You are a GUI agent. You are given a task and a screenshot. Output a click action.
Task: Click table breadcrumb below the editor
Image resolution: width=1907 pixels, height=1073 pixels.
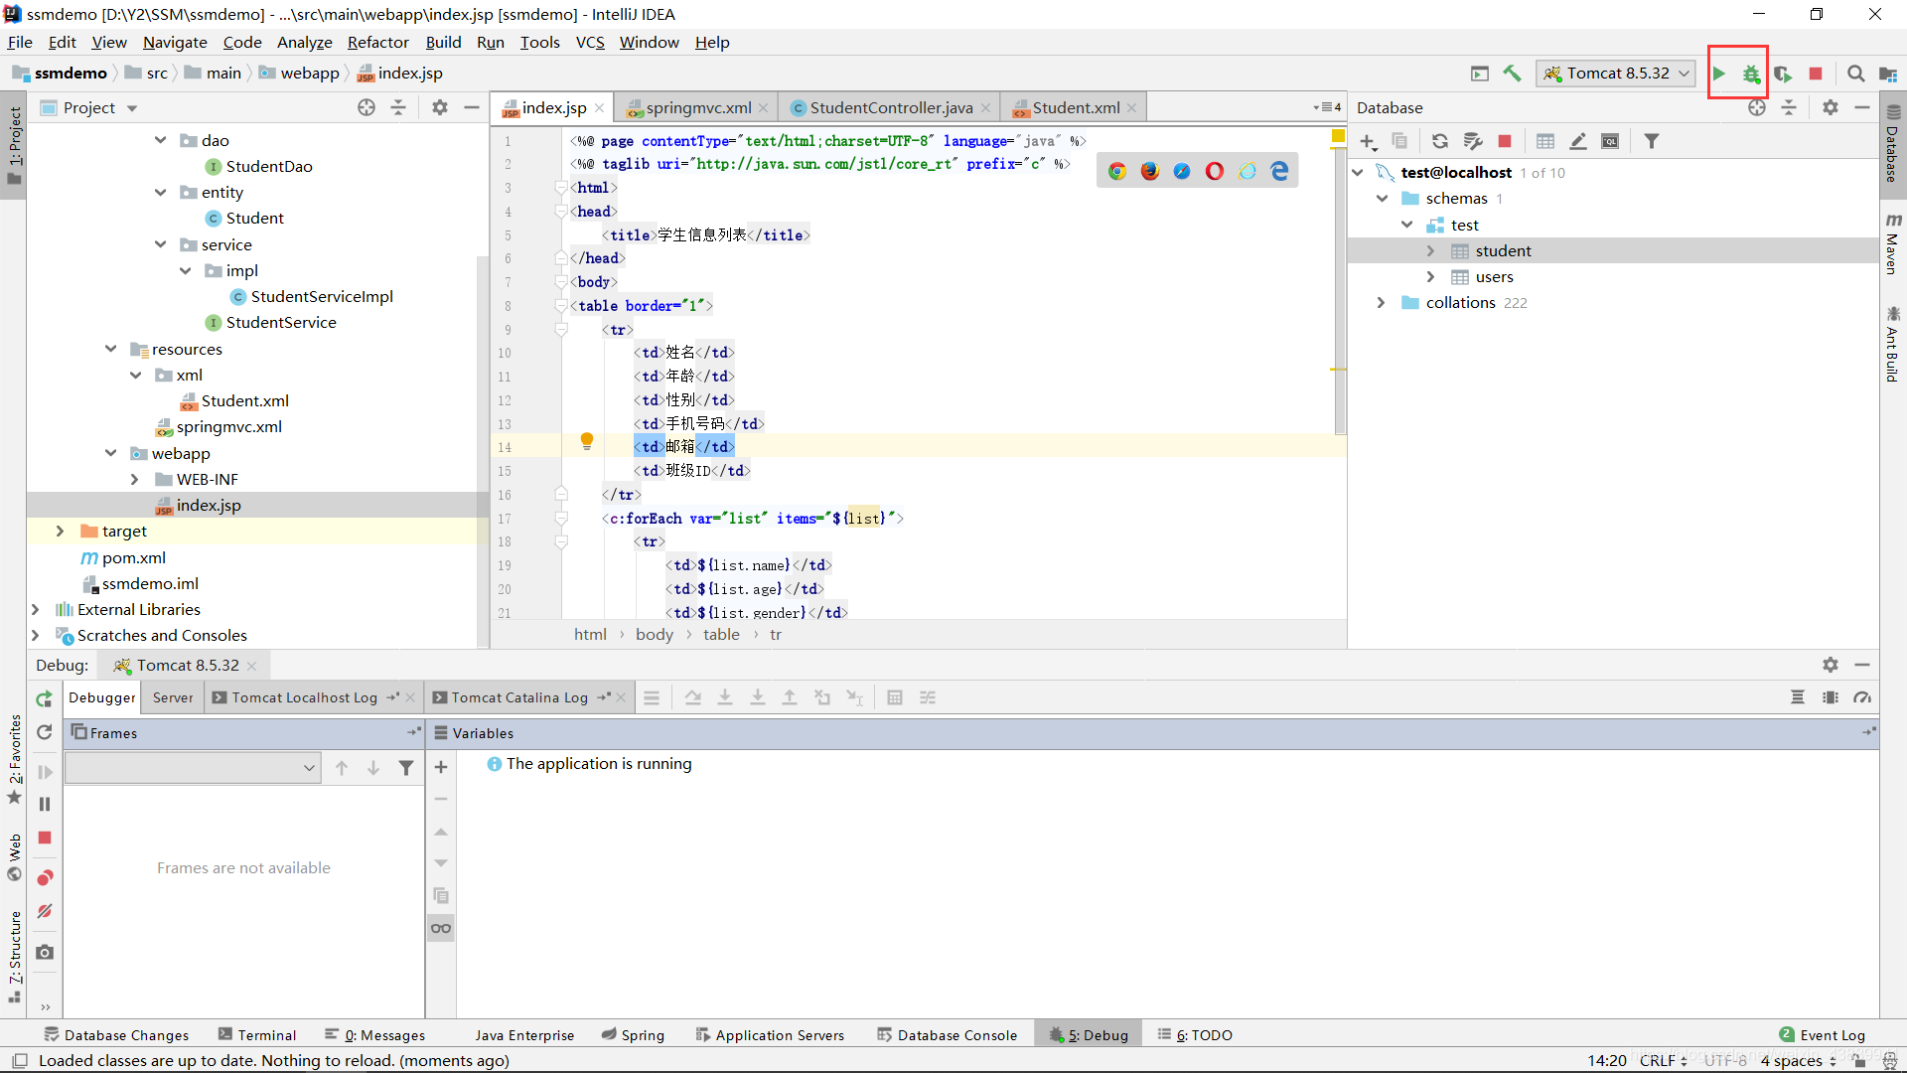[721, 634]
